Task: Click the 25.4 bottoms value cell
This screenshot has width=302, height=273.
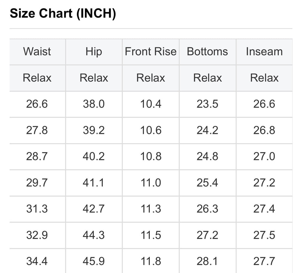Action: click(207, 183)
